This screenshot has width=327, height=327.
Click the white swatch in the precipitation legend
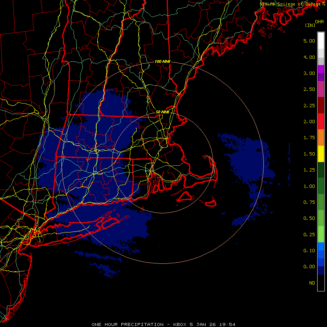click(321, 40)
